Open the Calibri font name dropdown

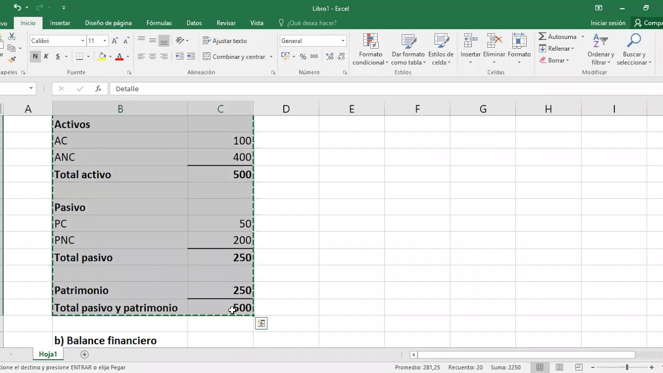pyautogui.click(x=82, y=41)
